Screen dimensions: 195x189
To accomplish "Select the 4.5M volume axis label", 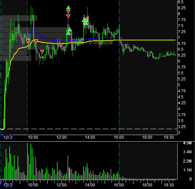I will click(187, 143).
